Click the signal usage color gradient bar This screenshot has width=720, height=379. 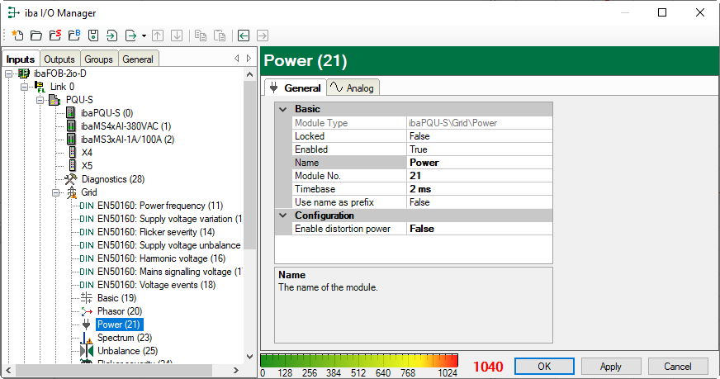click(359, 360)
